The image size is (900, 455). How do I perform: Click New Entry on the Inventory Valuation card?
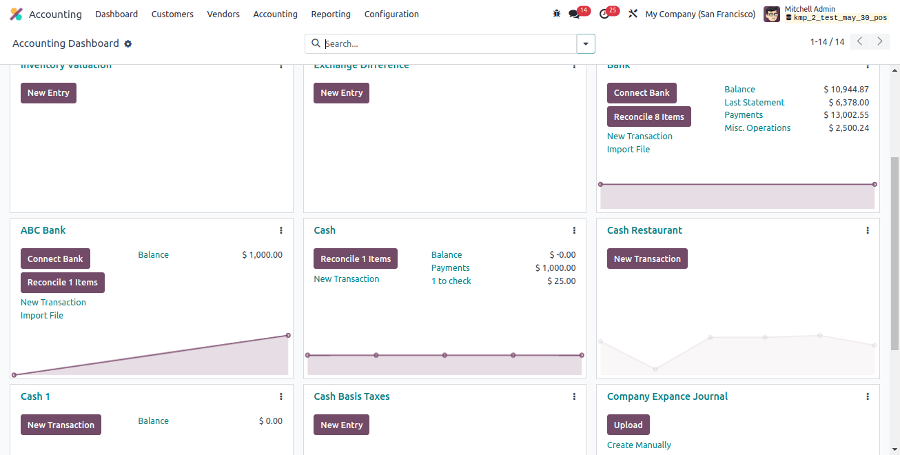[x=48, y=93]
